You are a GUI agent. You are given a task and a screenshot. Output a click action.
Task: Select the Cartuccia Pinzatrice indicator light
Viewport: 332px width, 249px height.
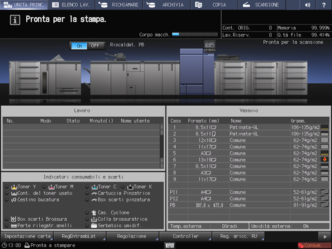(87, 193)
